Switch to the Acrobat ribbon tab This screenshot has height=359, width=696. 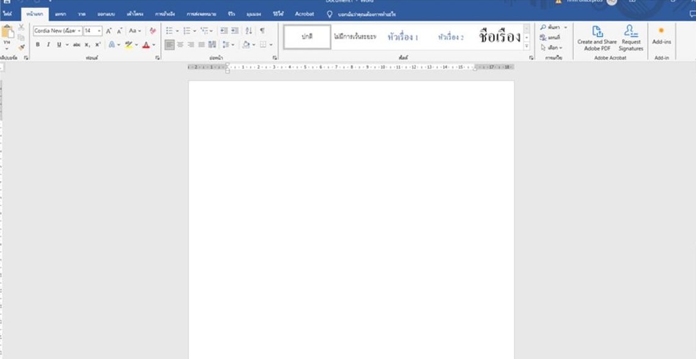coord(304,13)
